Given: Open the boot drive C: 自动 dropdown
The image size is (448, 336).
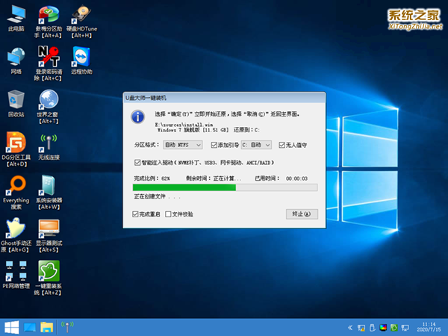Looking at the screenshot, I should (258, 145).
